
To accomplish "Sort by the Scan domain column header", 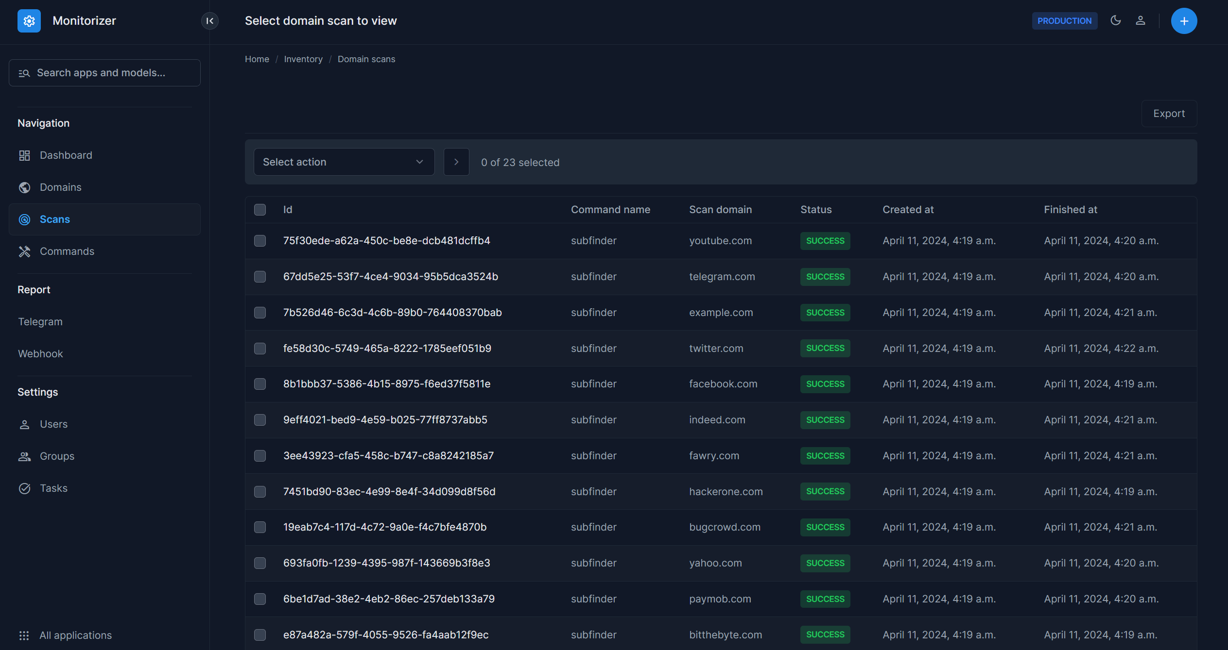I will tap(720, 210).
